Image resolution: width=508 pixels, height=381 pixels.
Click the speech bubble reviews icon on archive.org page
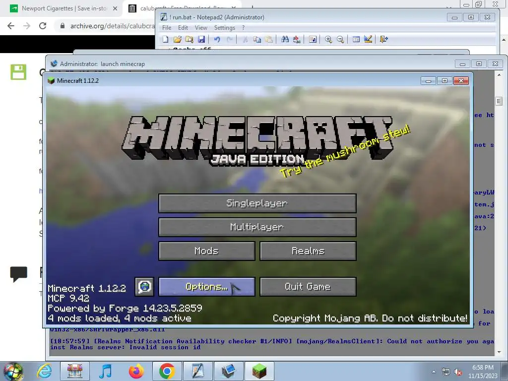click(18, 274)
